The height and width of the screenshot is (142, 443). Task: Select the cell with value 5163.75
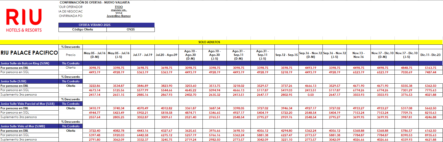point(430,68)
